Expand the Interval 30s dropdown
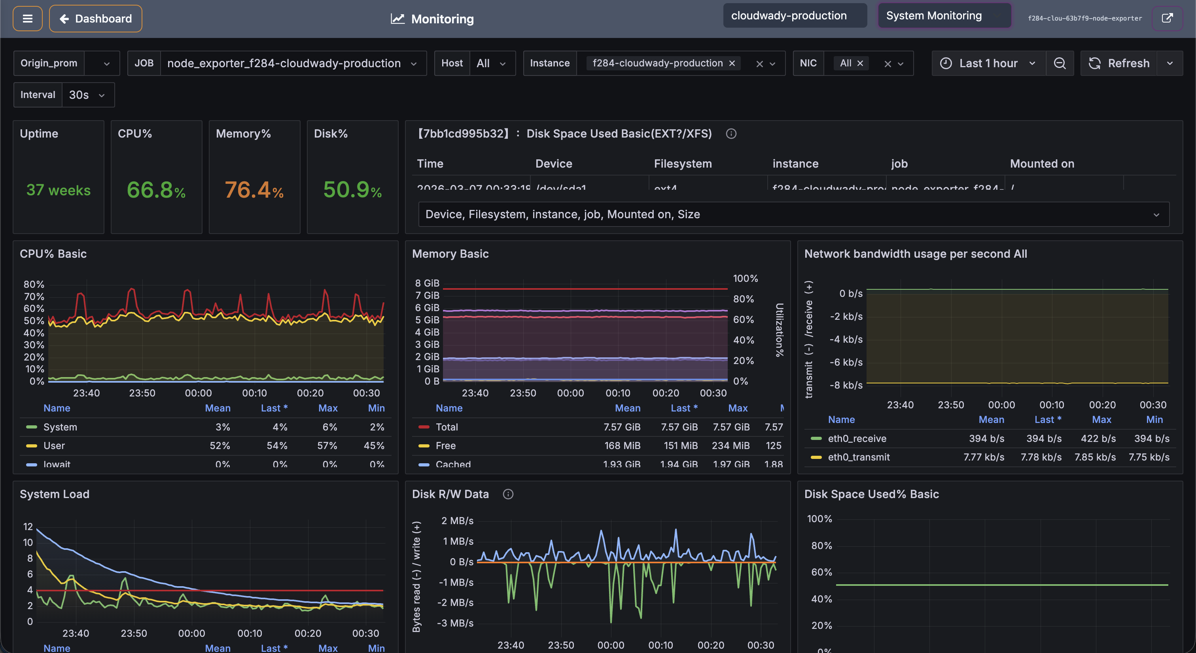The width and height of the screenshot is (1196, 653). 87,95
